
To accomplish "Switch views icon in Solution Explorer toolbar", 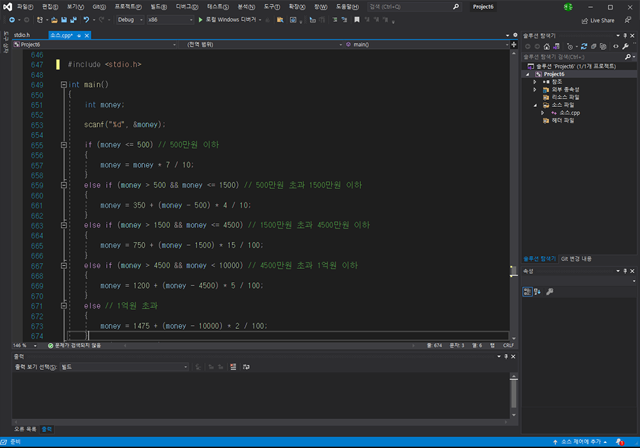I will tap(556, 47).
